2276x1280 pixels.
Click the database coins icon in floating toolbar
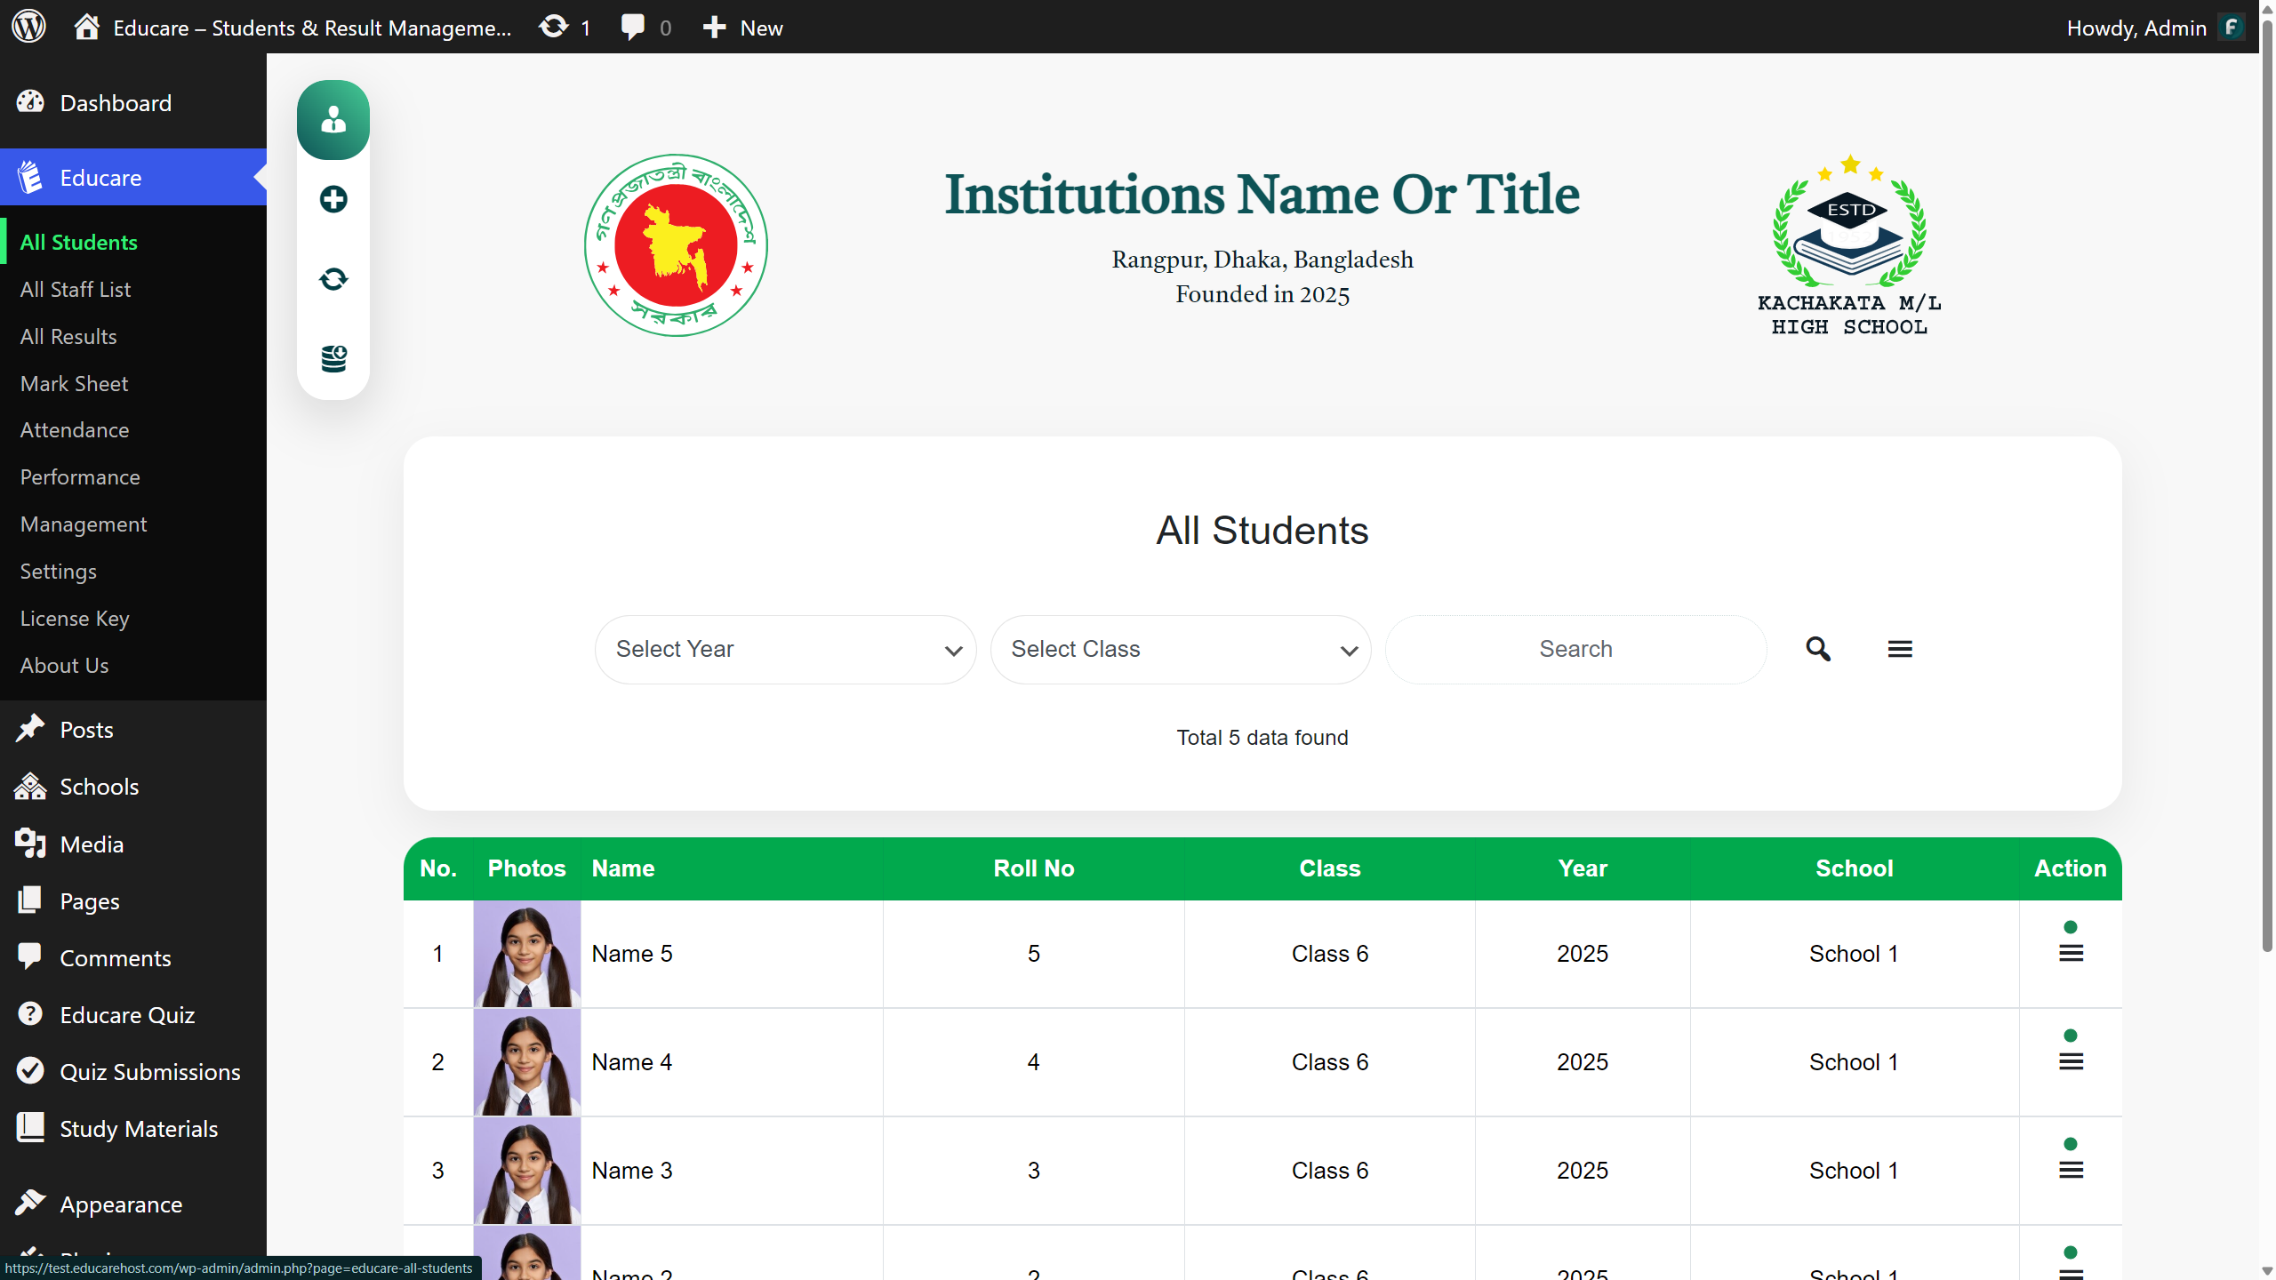pyautogui.click(x=333, y=359)
